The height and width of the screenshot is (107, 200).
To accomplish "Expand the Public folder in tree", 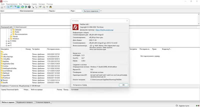I will pyautogui.click(x=11, y=32).
